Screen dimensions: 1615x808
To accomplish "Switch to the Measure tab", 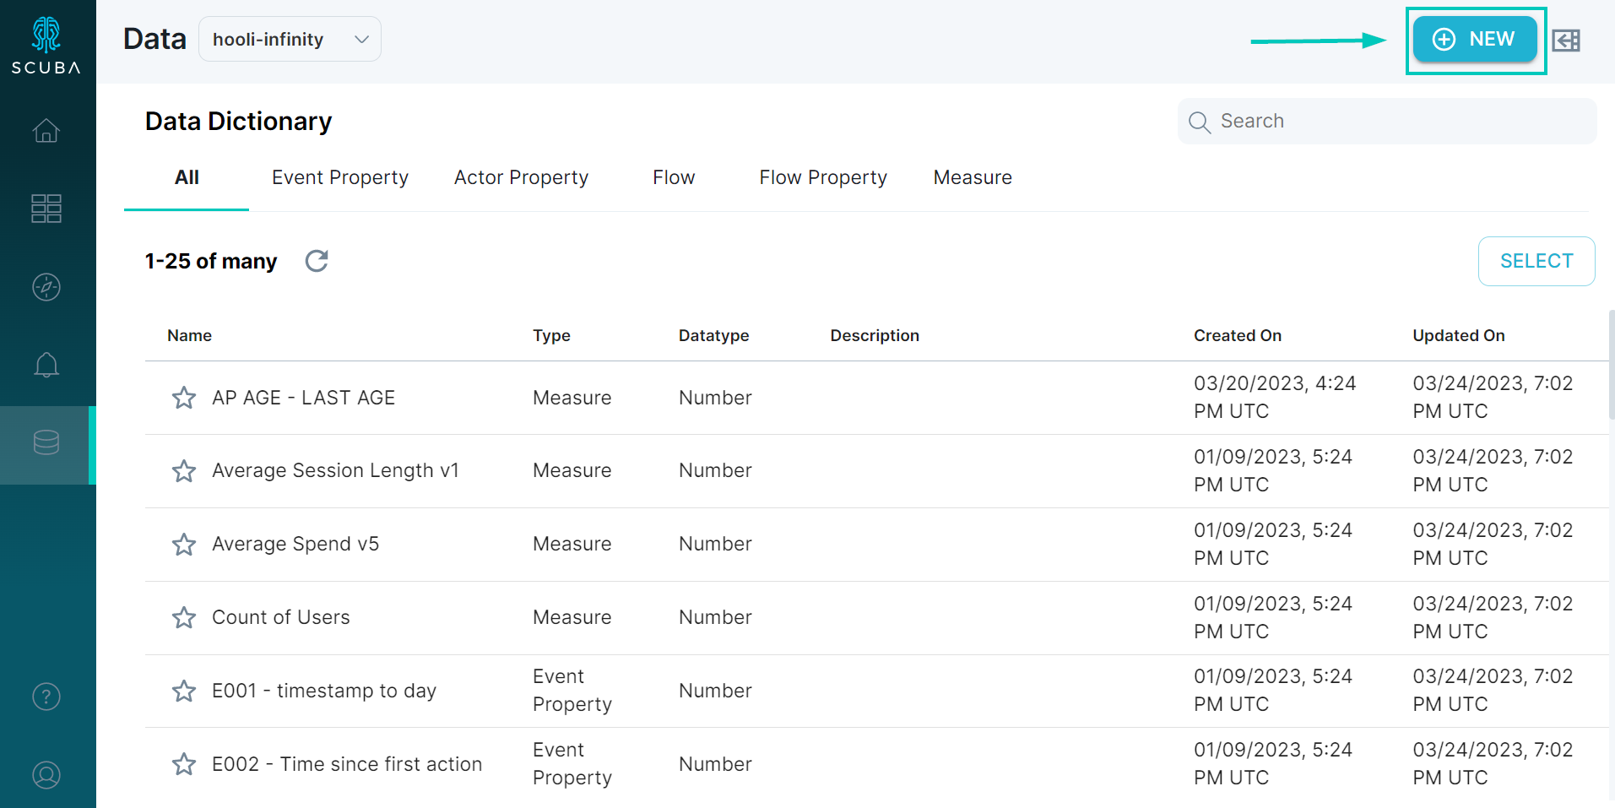I will 973,177.
